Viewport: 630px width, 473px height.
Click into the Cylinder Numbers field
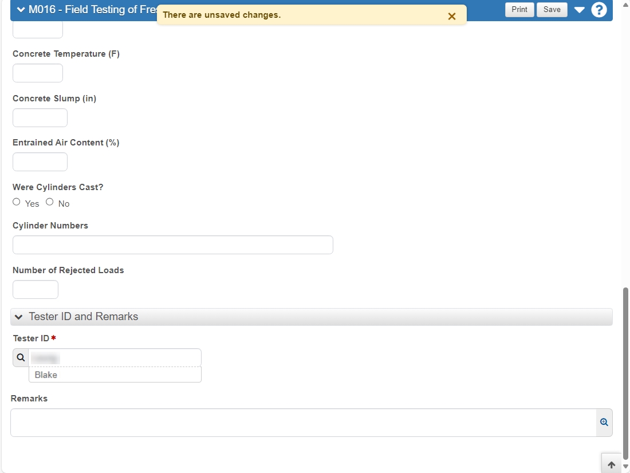pyautogui.click(x=173, y=245)
